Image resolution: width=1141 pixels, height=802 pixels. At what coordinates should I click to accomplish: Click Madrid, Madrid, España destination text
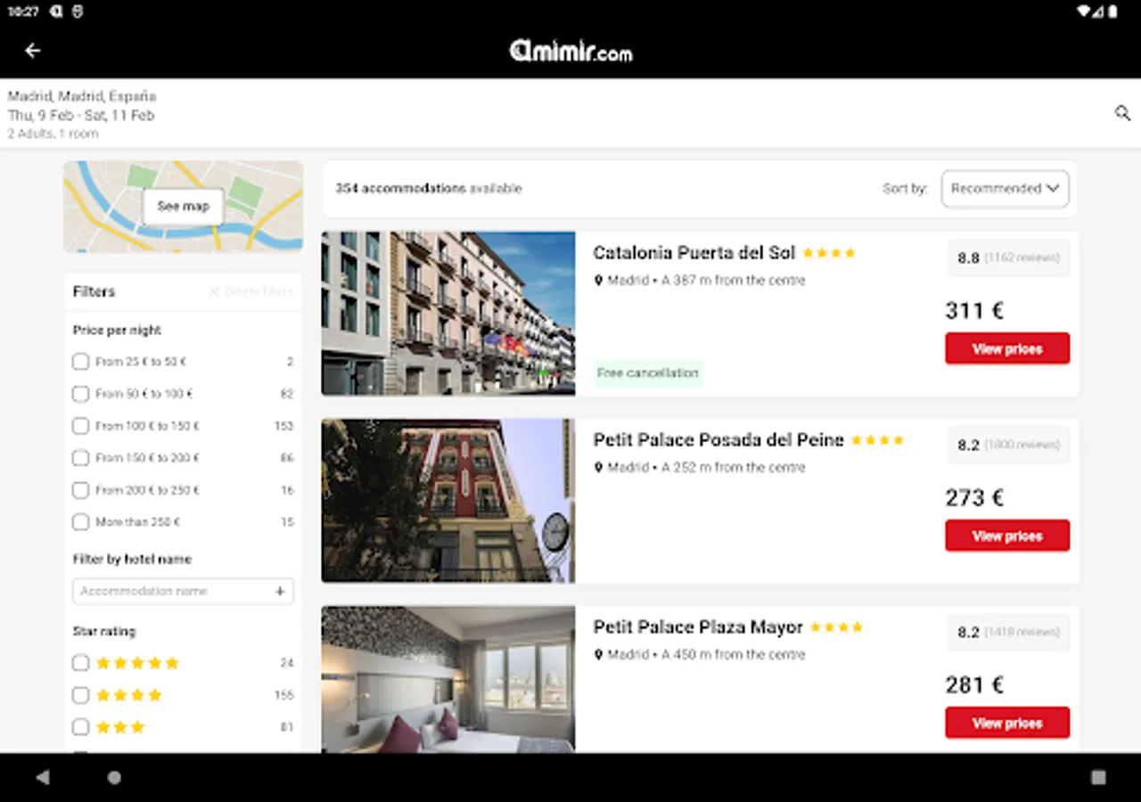pos(82,96)
